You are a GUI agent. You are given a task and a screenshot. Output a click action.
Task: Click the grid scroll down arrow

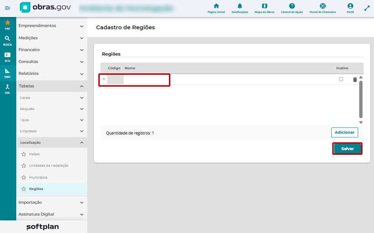coord(361,122)
